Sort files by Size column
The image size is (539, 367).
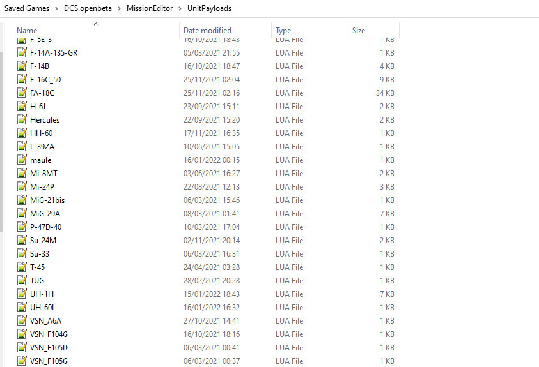tap(359, 31)
